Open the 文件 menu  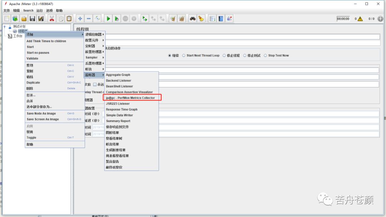coord(7,11)
